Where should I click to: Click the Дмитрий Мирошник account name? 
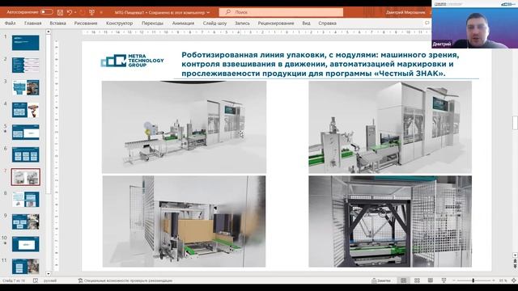[x=405, y=12]
